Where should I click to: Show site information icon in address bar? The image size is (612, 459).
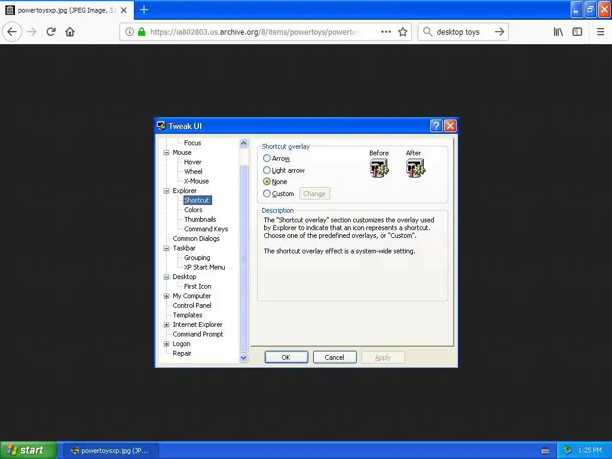click(x=130, y=32)
